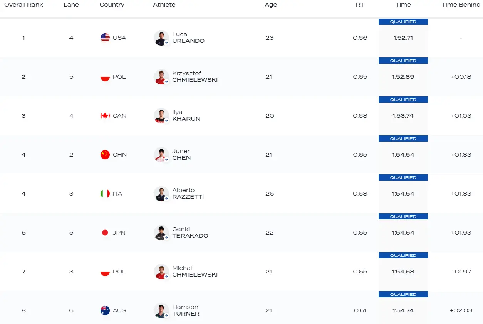
Task: Click the Japan flag icon
Action: pyautogui.click(x=105, y=233)
